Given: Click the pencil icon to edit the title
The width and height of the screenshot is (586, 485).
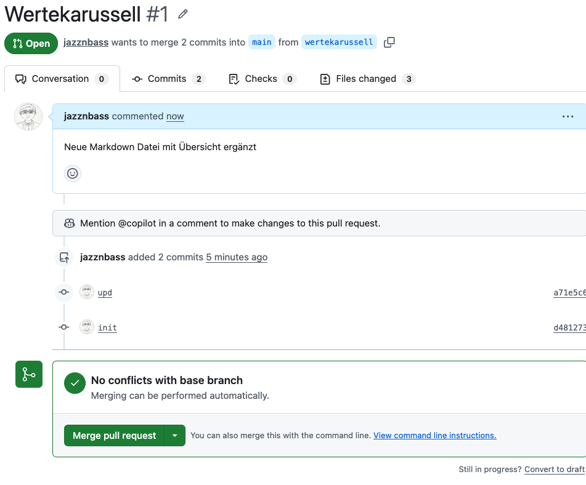Looking at the screenshot, I should point(182,14).
